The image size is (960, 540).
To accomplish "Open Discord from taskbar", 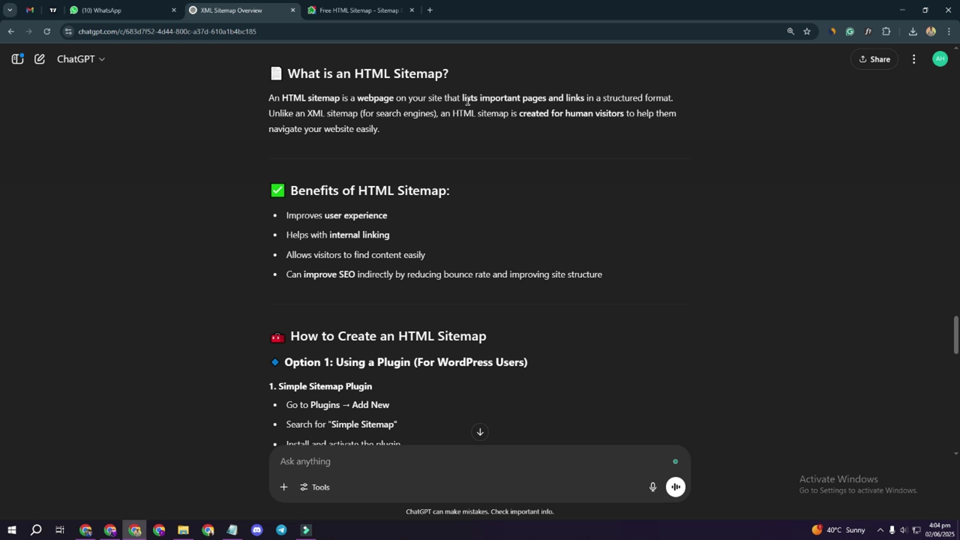I will click(257, 530).
